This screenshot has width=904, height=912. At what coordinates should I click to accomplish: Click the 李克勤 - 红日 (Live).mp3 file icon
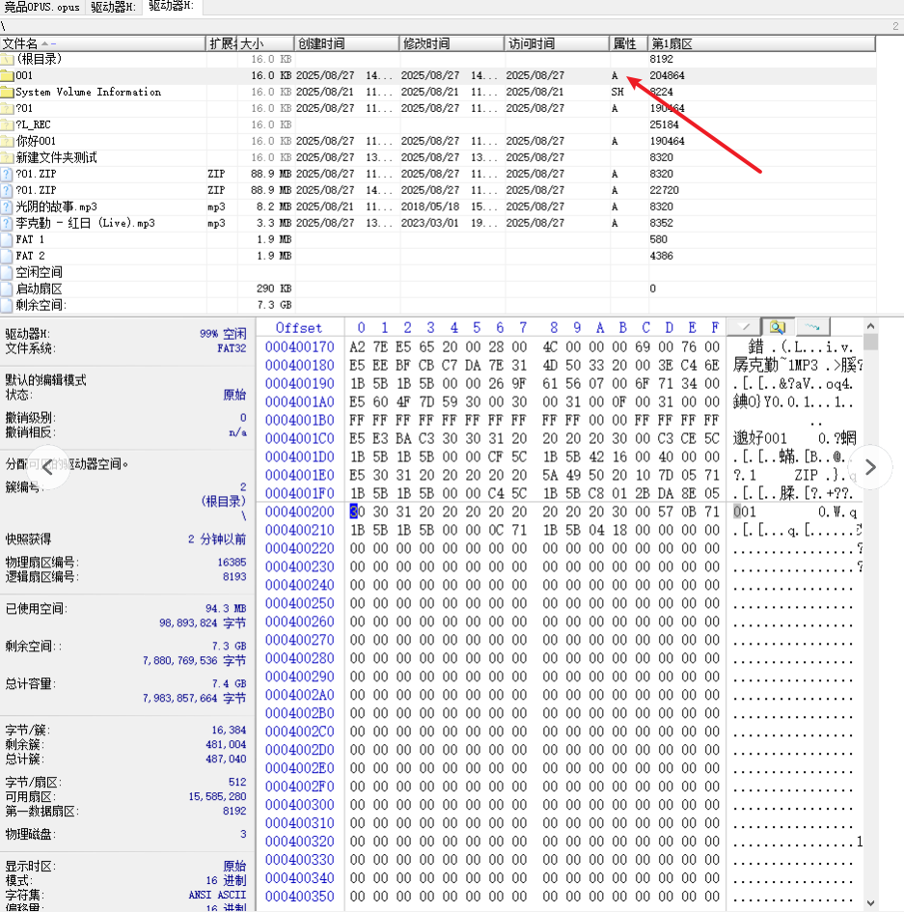tap(7, 223)
